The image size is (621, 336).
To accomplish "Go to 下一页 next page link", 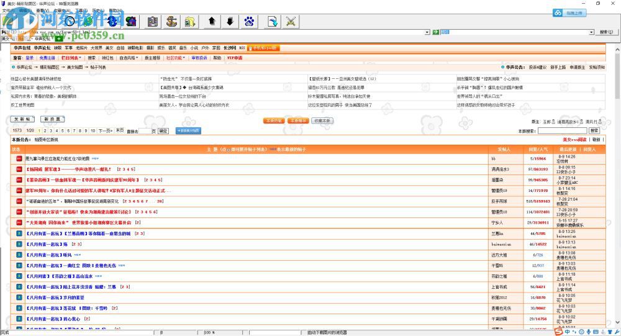I will [105, 131].
